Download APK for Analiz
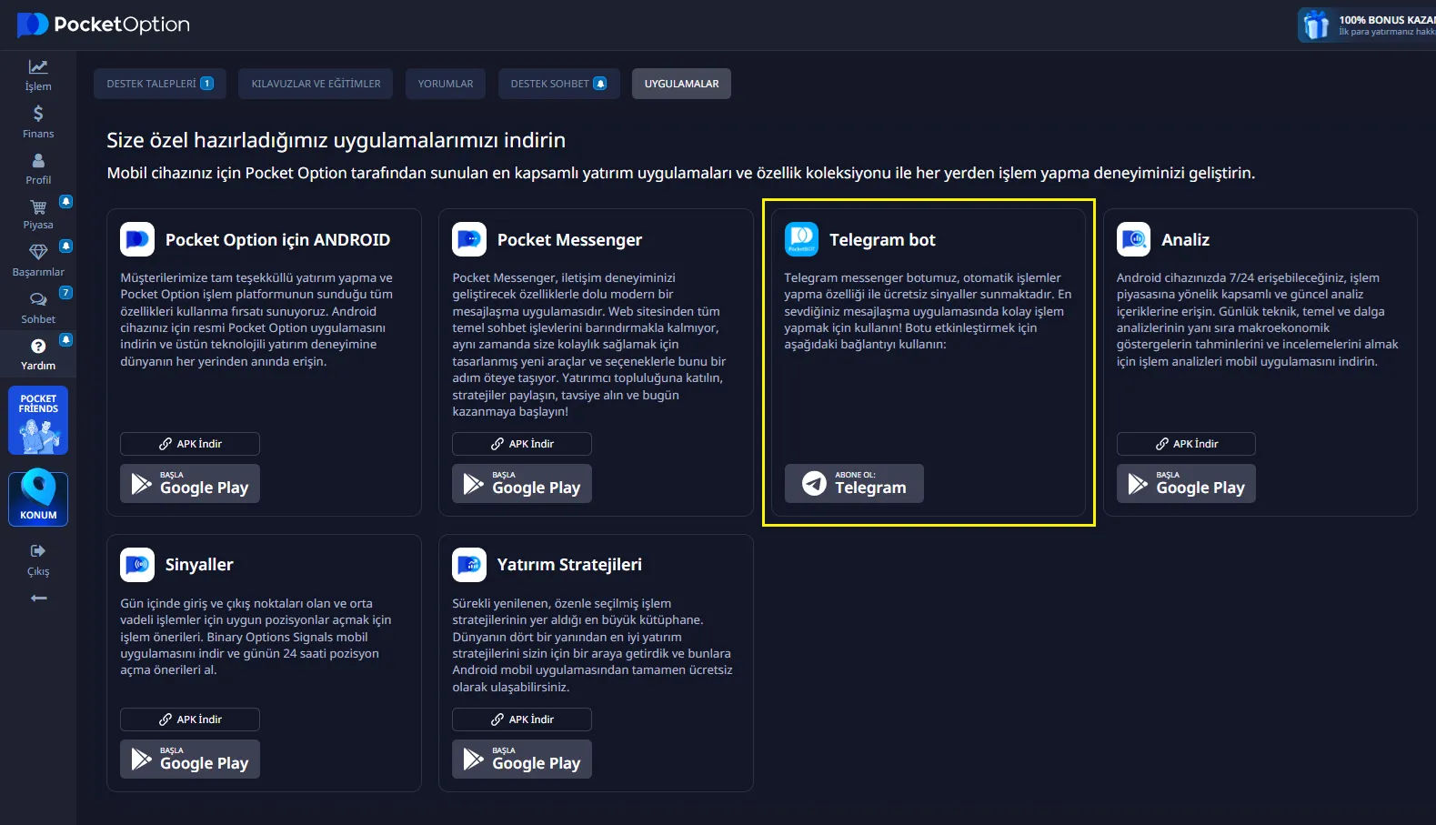The image size is (1436, 825). [x=1186, y=444]
